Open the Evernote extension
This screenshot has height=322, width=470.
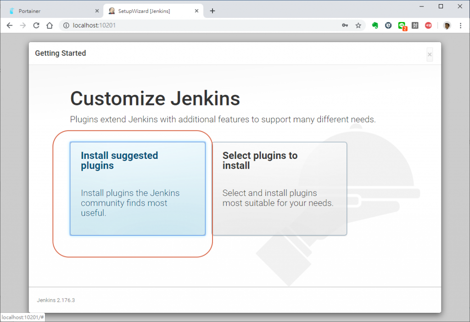coord(375,26)
